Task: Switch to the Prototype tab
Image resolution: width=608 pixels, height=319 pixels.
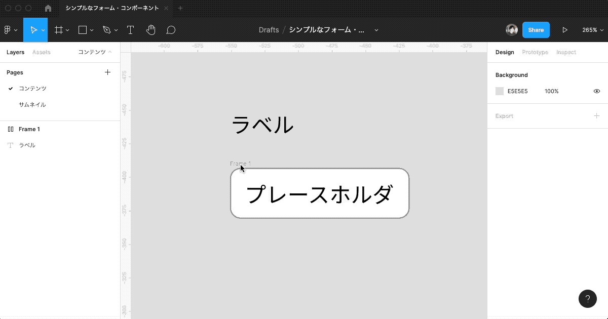Action: pyautogui.click(x=535, y=52)
